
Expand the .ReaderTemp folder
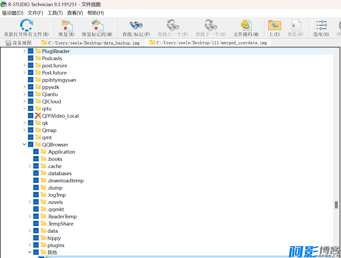pyautogui.click(x=30, y=216)
